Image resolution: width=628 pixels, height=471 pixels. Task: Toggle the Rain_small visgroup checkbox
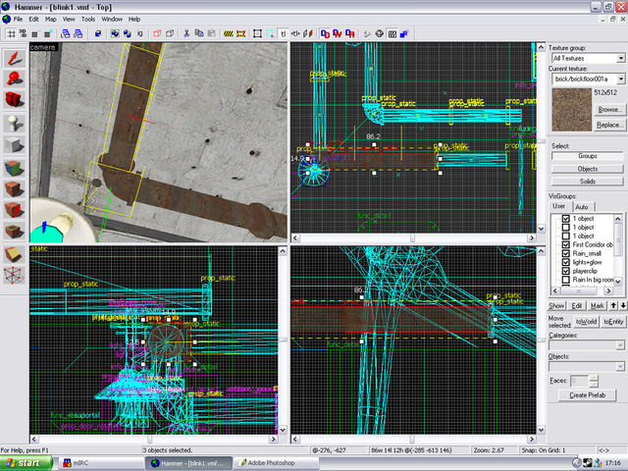click(x=566, y=253)
